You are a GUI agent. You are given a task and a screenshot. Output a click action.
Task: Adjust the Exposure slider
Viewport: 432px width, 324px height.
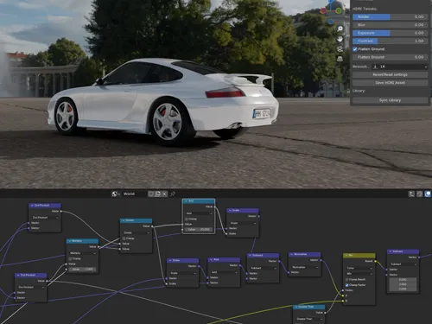(x=390, y=33)
